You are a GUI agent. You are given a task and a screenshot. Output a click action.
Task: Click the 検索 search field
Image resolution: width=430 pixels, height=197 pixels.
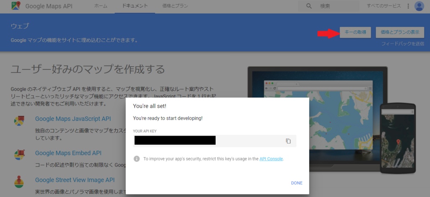pos(328,6)
